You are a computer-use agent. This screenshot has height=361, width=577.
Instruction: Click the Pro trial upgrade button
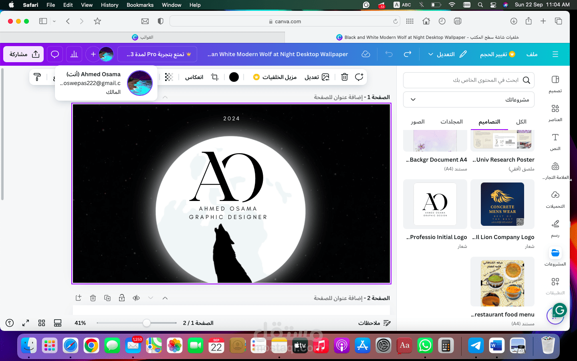point(157,54)
